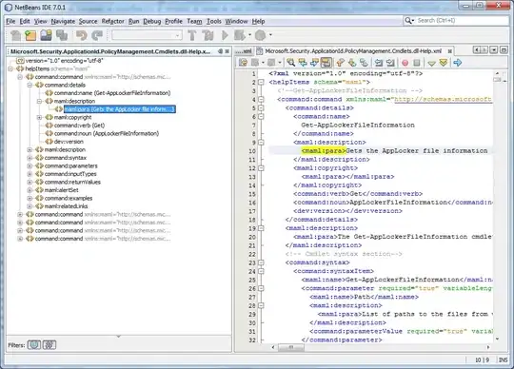Click the Clean and Build icon
Image resolution: width=514 pixels, height=369 pixels.
(208, 35)
